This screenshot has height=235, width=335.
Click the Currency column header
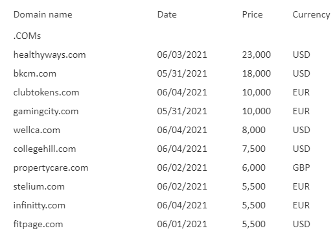tap(311, 15)
